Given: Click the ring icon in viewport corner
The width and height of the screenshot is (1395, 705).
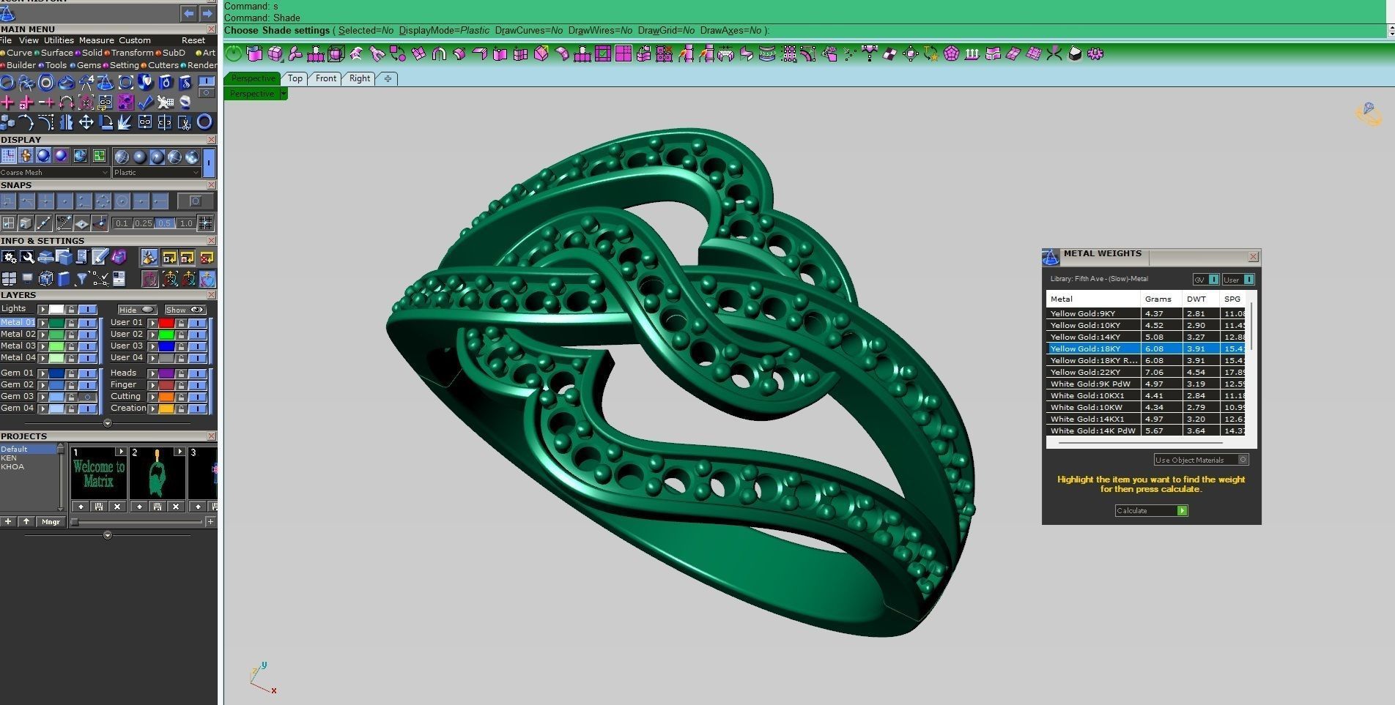Looking at the screenshot, I should coord(1367,113).
